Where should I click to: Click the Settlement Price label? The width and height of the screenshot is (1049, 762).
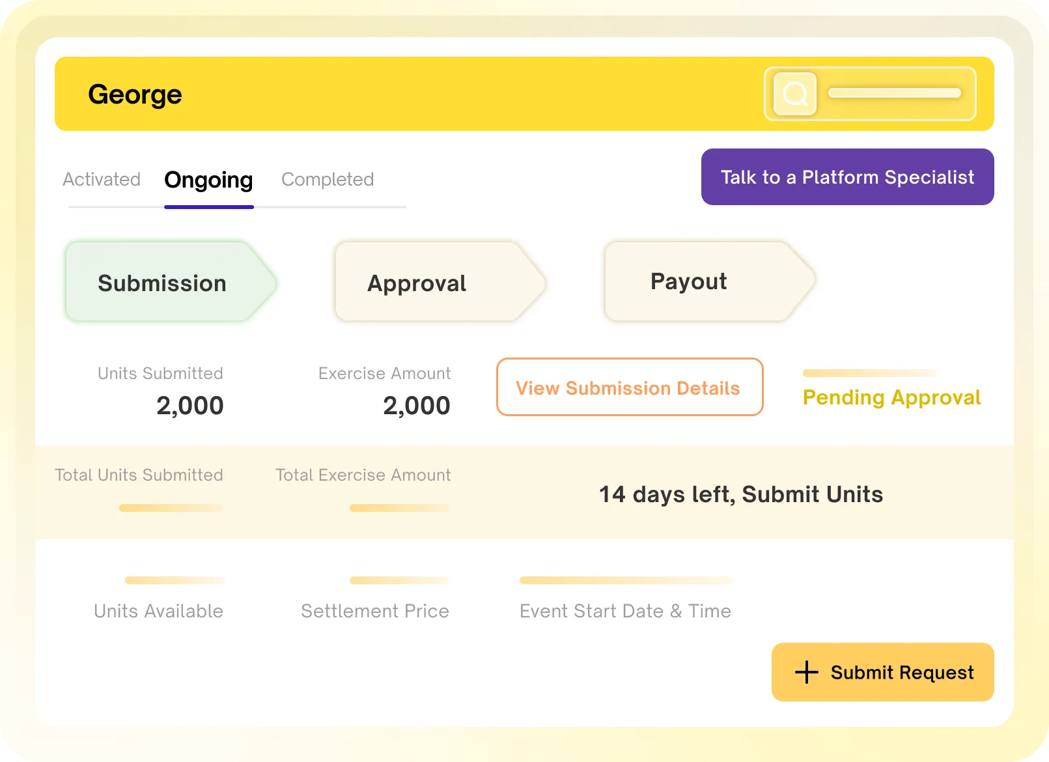click(x=375, y=611)
